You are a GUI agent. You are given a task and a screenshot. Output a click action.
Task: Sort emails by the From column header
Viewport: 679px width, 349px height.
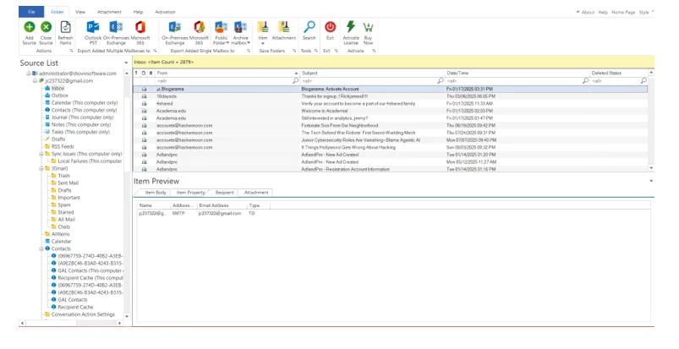[x=227, y=74]
